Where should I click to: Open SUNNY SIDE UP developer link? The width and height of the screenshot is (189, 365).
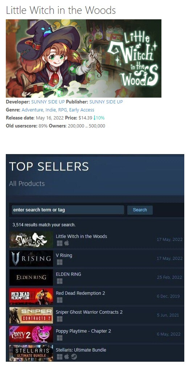pos(48,102)
